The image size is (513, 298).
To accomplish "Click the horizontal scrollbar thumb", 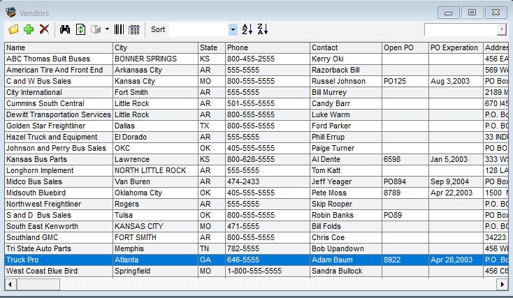I will point(38,284).
